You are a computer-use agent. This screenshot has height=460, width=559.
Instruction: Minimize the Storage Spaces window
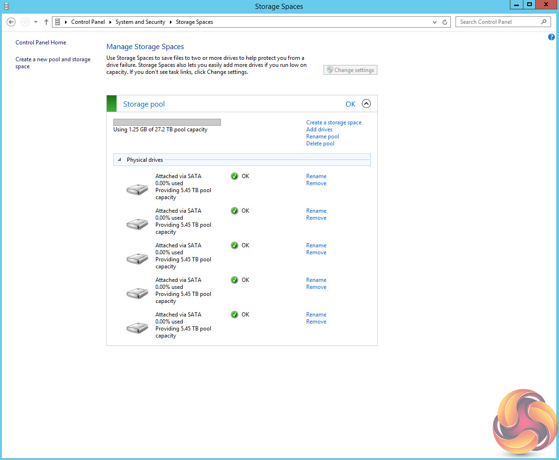click(516, 4)
